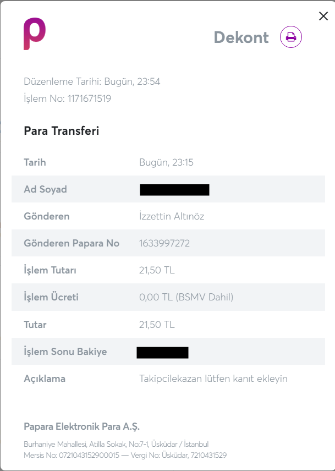
Task: Click Papara Elektronik Para A.Ş. footer name
Action: pos(81,427)
